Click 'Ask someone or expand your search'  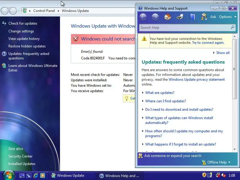click(x=173, y=156)
